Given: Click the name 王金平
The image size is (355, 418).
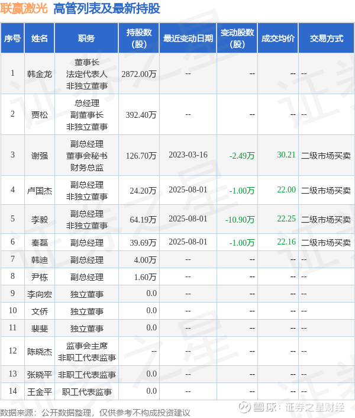Looking at the screenshot, I should pos(40,392).
